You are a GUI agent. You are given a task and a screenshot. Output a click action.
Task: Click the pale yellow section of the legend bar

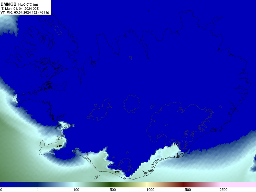pyautogui.click(x=148, y=185)
